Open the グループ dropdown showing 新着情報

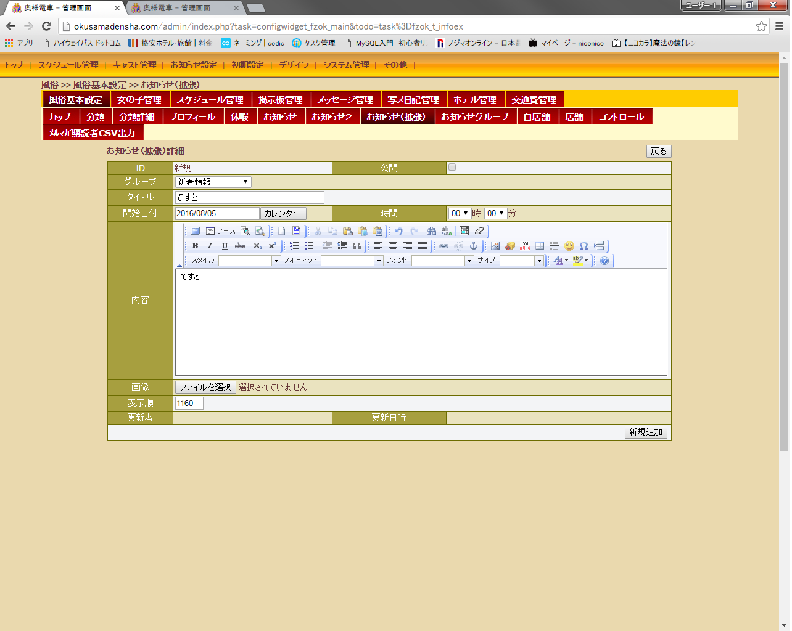(x=213, y=182)
